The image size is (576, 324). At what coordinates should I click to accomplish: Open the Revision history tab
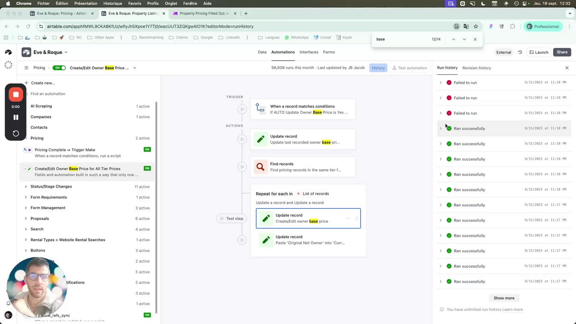tap(477, 68)
